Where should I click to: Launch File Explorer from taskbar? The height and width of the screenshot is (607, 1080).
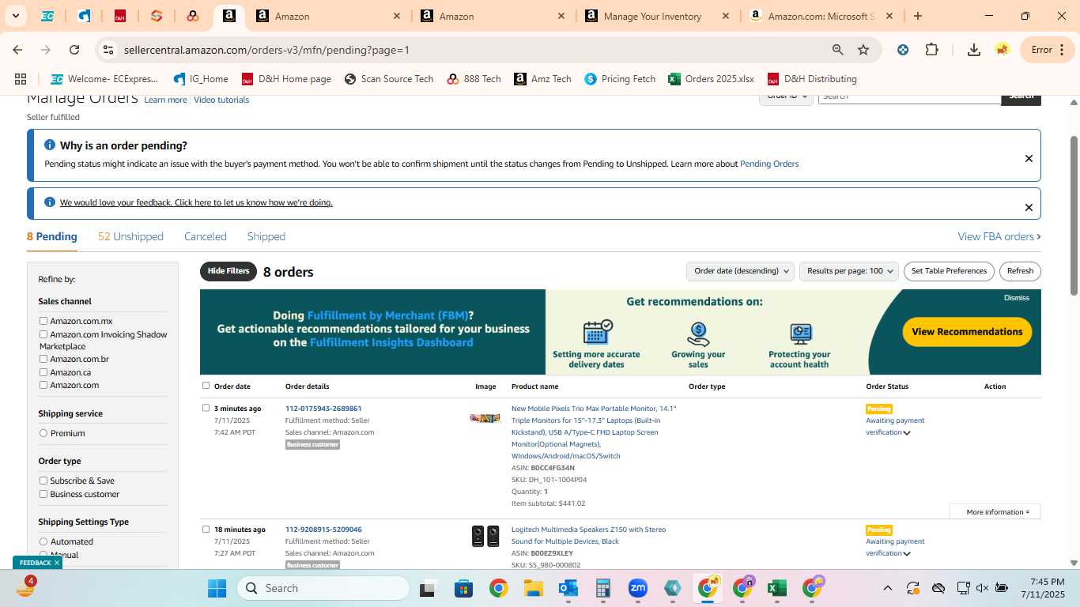tap(533, 588)
